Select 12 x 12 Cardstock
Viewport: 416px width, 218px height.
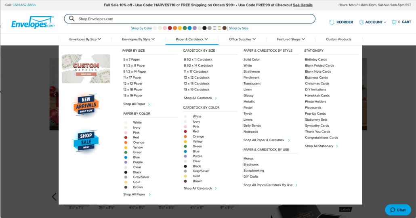pyautogui.click(x=197, y=78)
